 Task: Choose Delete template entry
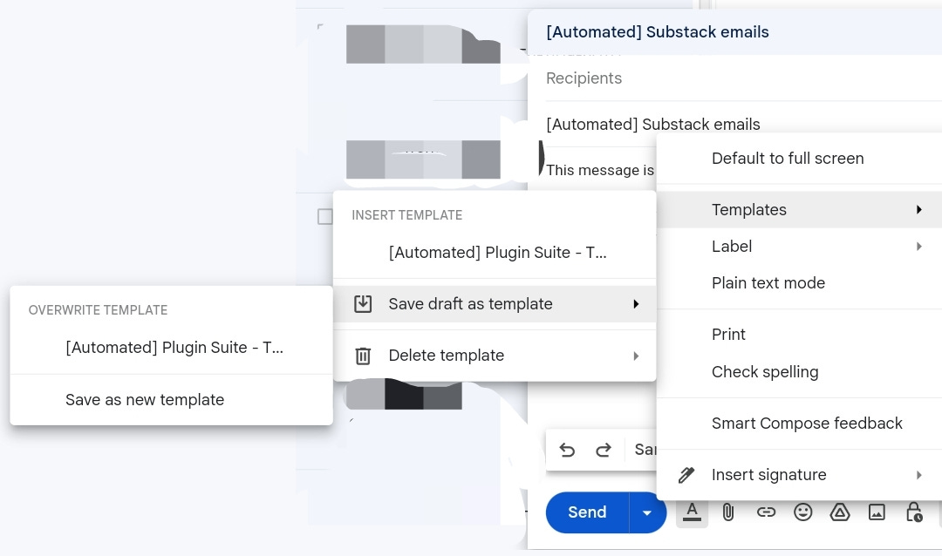click(x=495, y=356)
